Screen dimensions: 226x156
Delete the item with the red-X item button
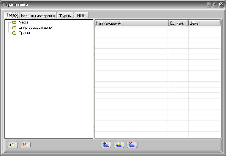pyautogui.click(x=132, y=145)
